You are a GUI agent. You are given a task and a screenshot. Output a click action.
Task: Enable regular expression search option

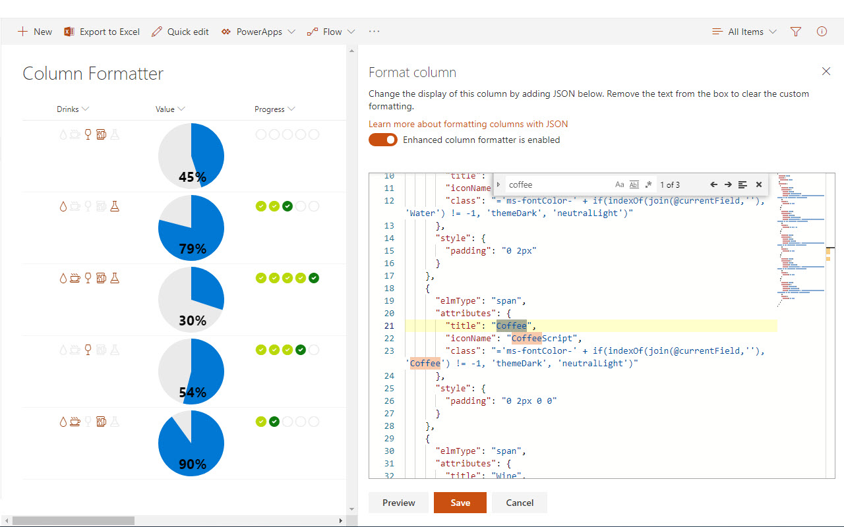click(648, 184)
